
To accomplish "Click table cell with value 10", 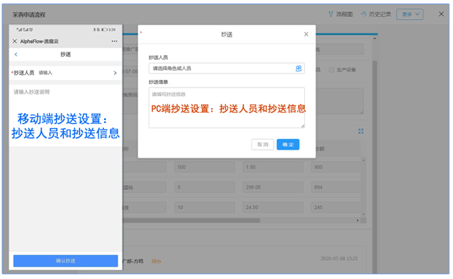I will pos(205,208).
